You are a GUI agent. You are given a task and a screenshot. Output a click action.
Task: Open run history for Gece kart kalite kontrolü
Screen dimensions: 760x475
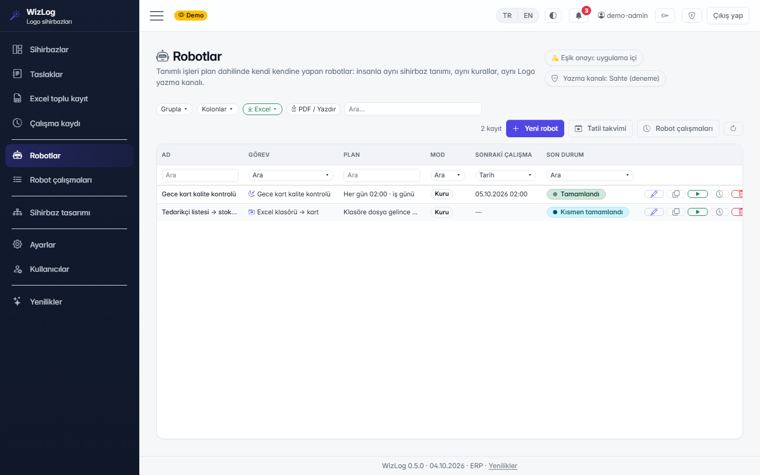(719, 194)
